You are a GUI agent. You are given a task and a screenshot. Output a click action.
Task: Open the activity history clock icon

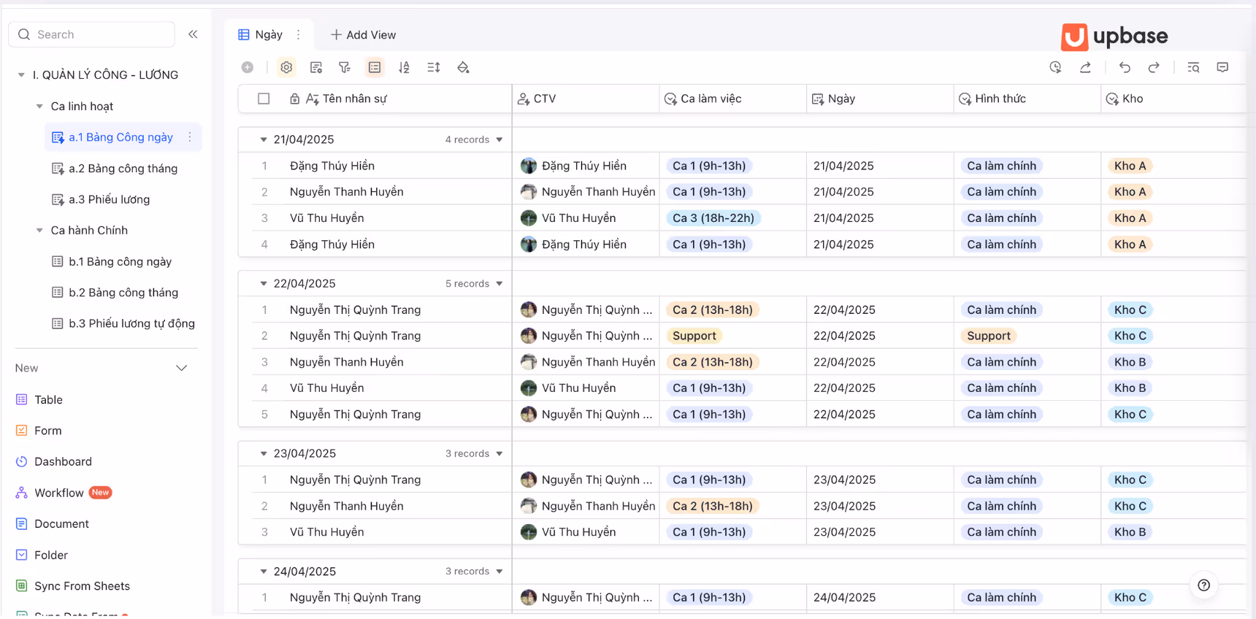coord(1055,67)
